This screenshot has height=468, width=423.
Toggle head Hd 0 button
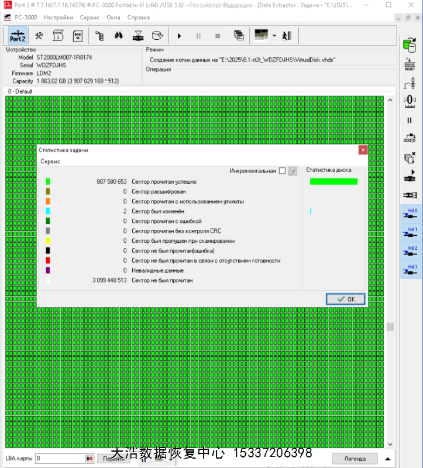pyautogui.click(x=410, y=214)
